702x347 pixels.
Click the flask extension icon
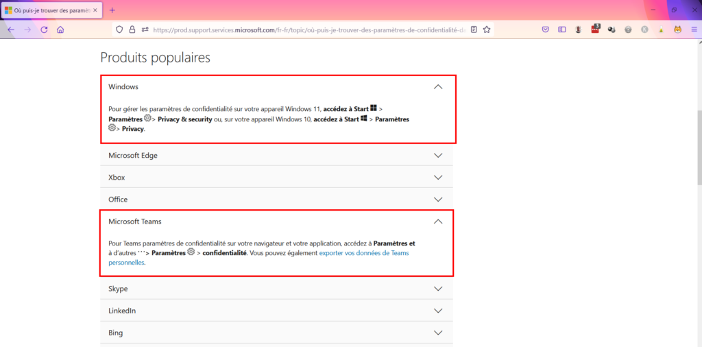(662, 30)
